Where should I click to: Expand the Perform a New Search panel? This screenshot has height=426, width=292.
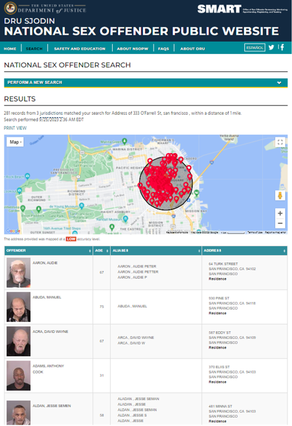pos(146,82)
